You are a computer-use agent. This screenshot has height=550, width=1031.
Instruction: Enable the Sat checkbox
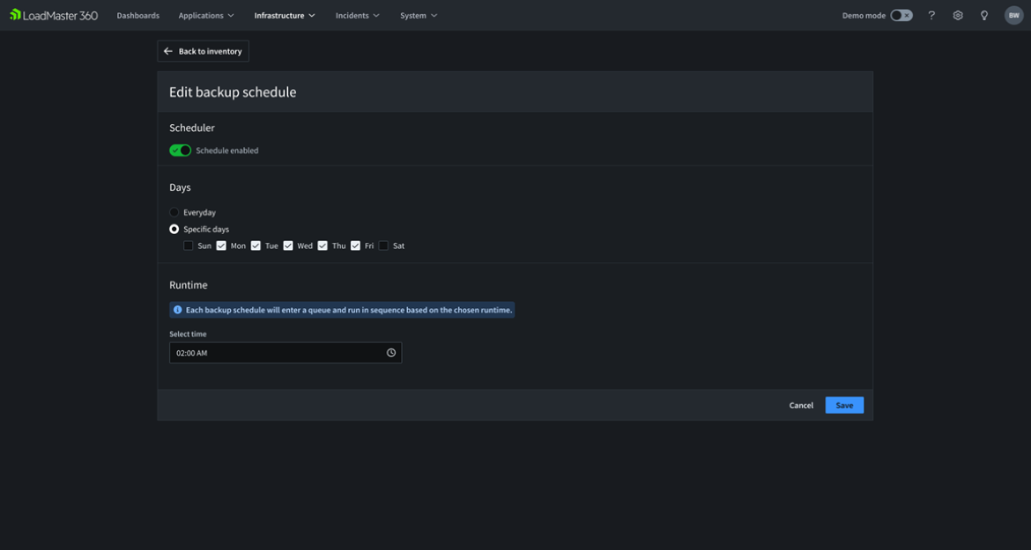(x=383, y=246)
